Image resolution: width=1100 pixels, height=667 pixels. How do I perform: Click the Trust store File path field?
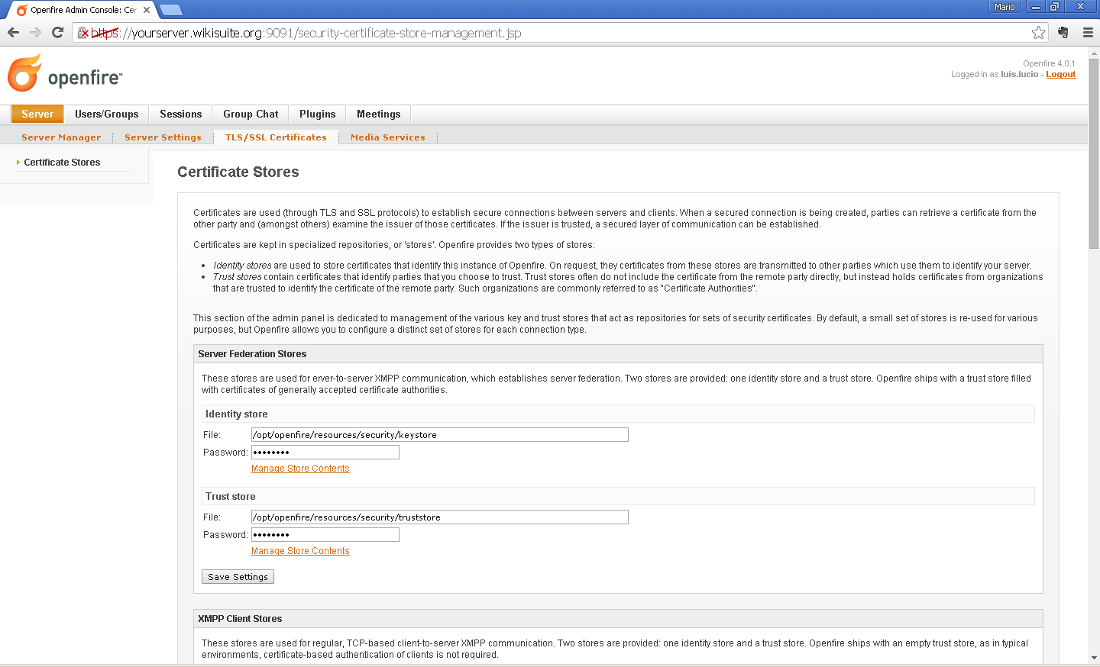[x=440, y=517]
